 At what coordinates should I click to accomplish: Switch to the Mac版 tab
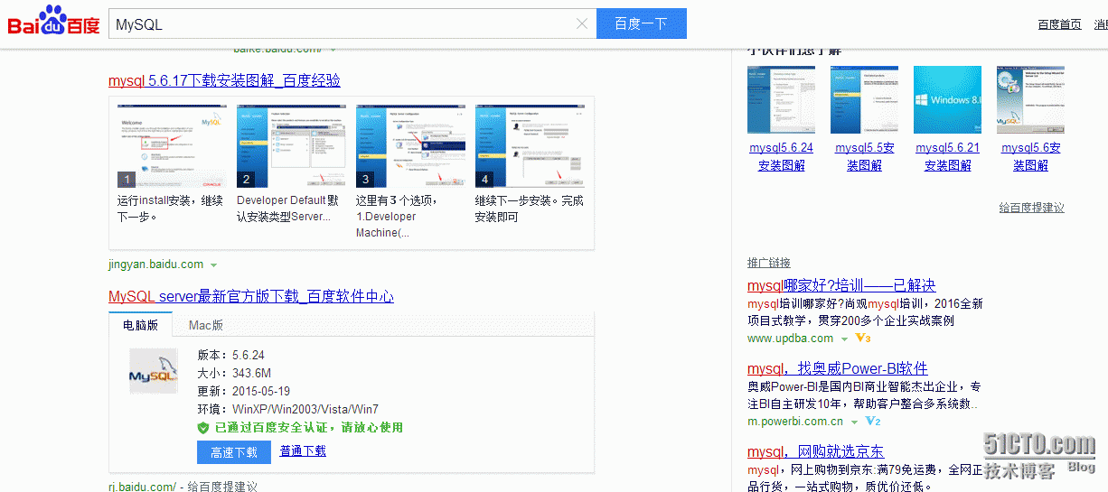206,325
